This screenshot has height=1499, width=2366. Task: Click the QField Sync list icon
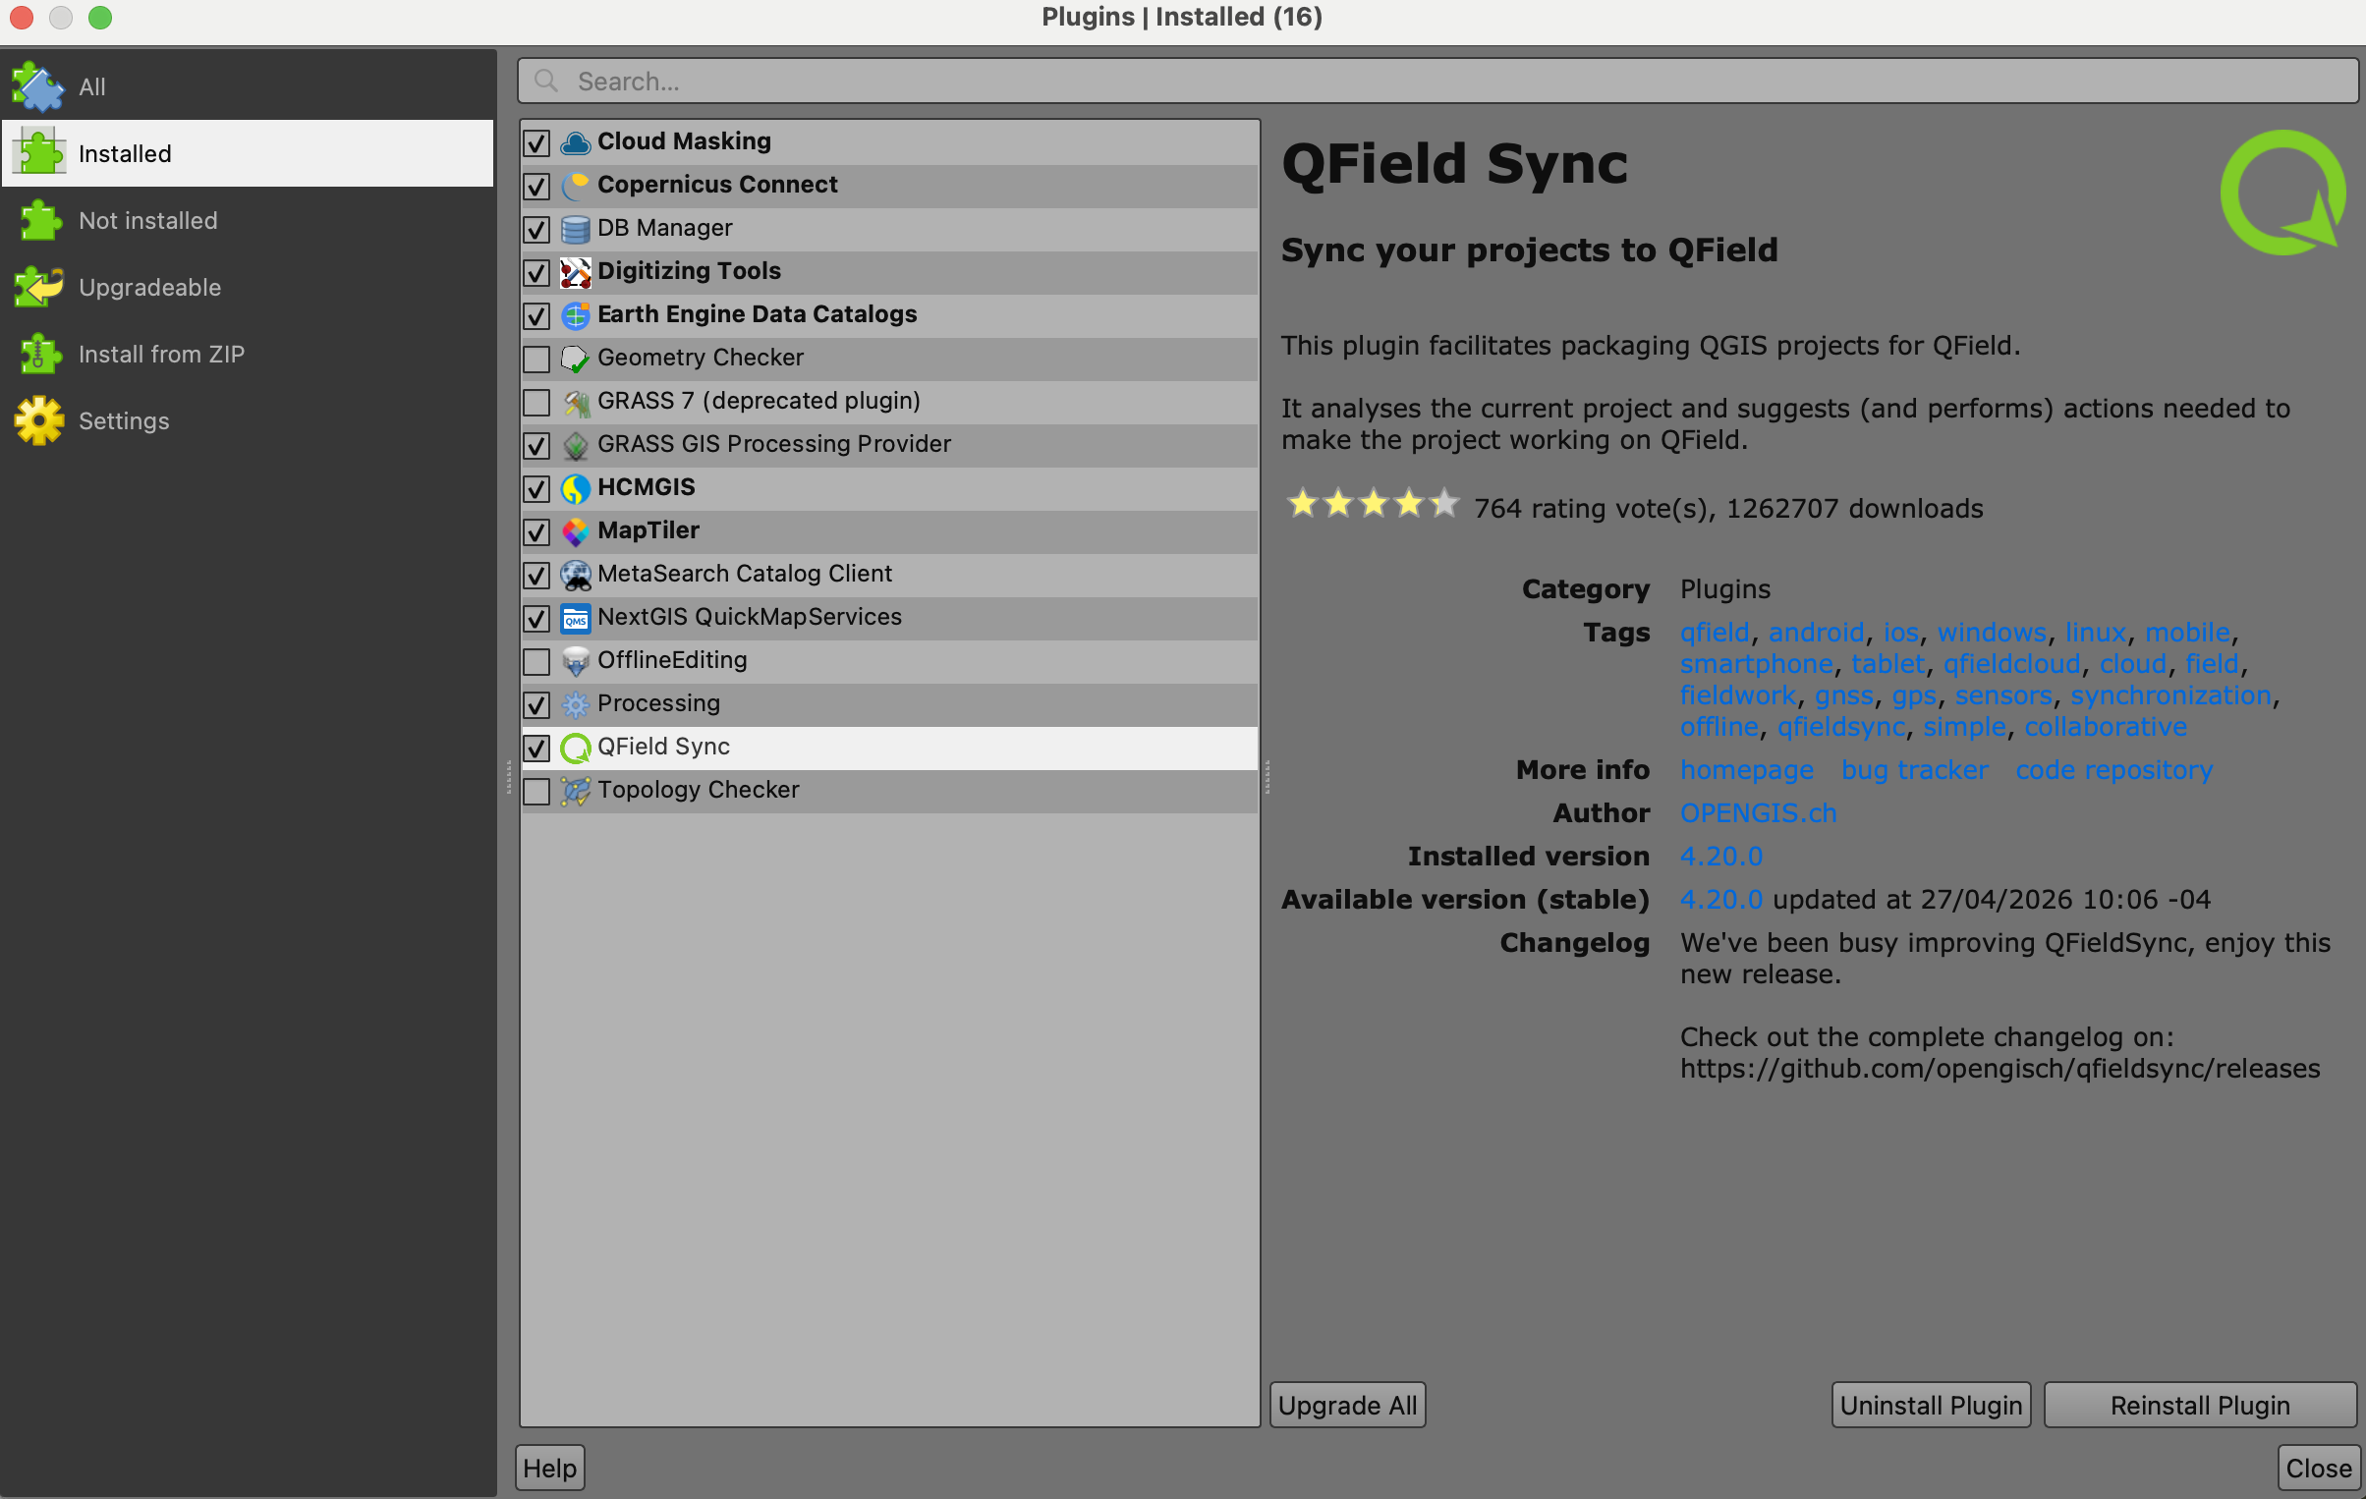(575, 748)
